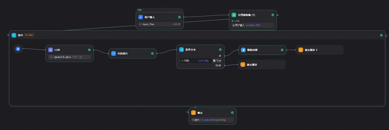Viewport: 389px width, 130px height.
Task: Click the 退出循环 2 node icon
Action: [300, 50]
